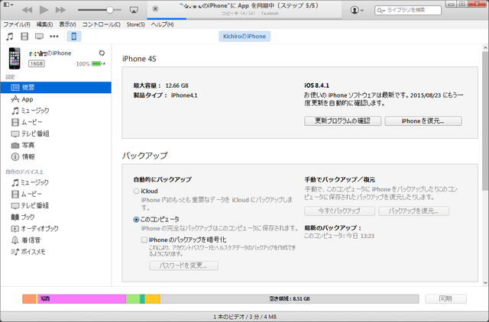Show more libraries with ellipsis icon

(54, 37)
